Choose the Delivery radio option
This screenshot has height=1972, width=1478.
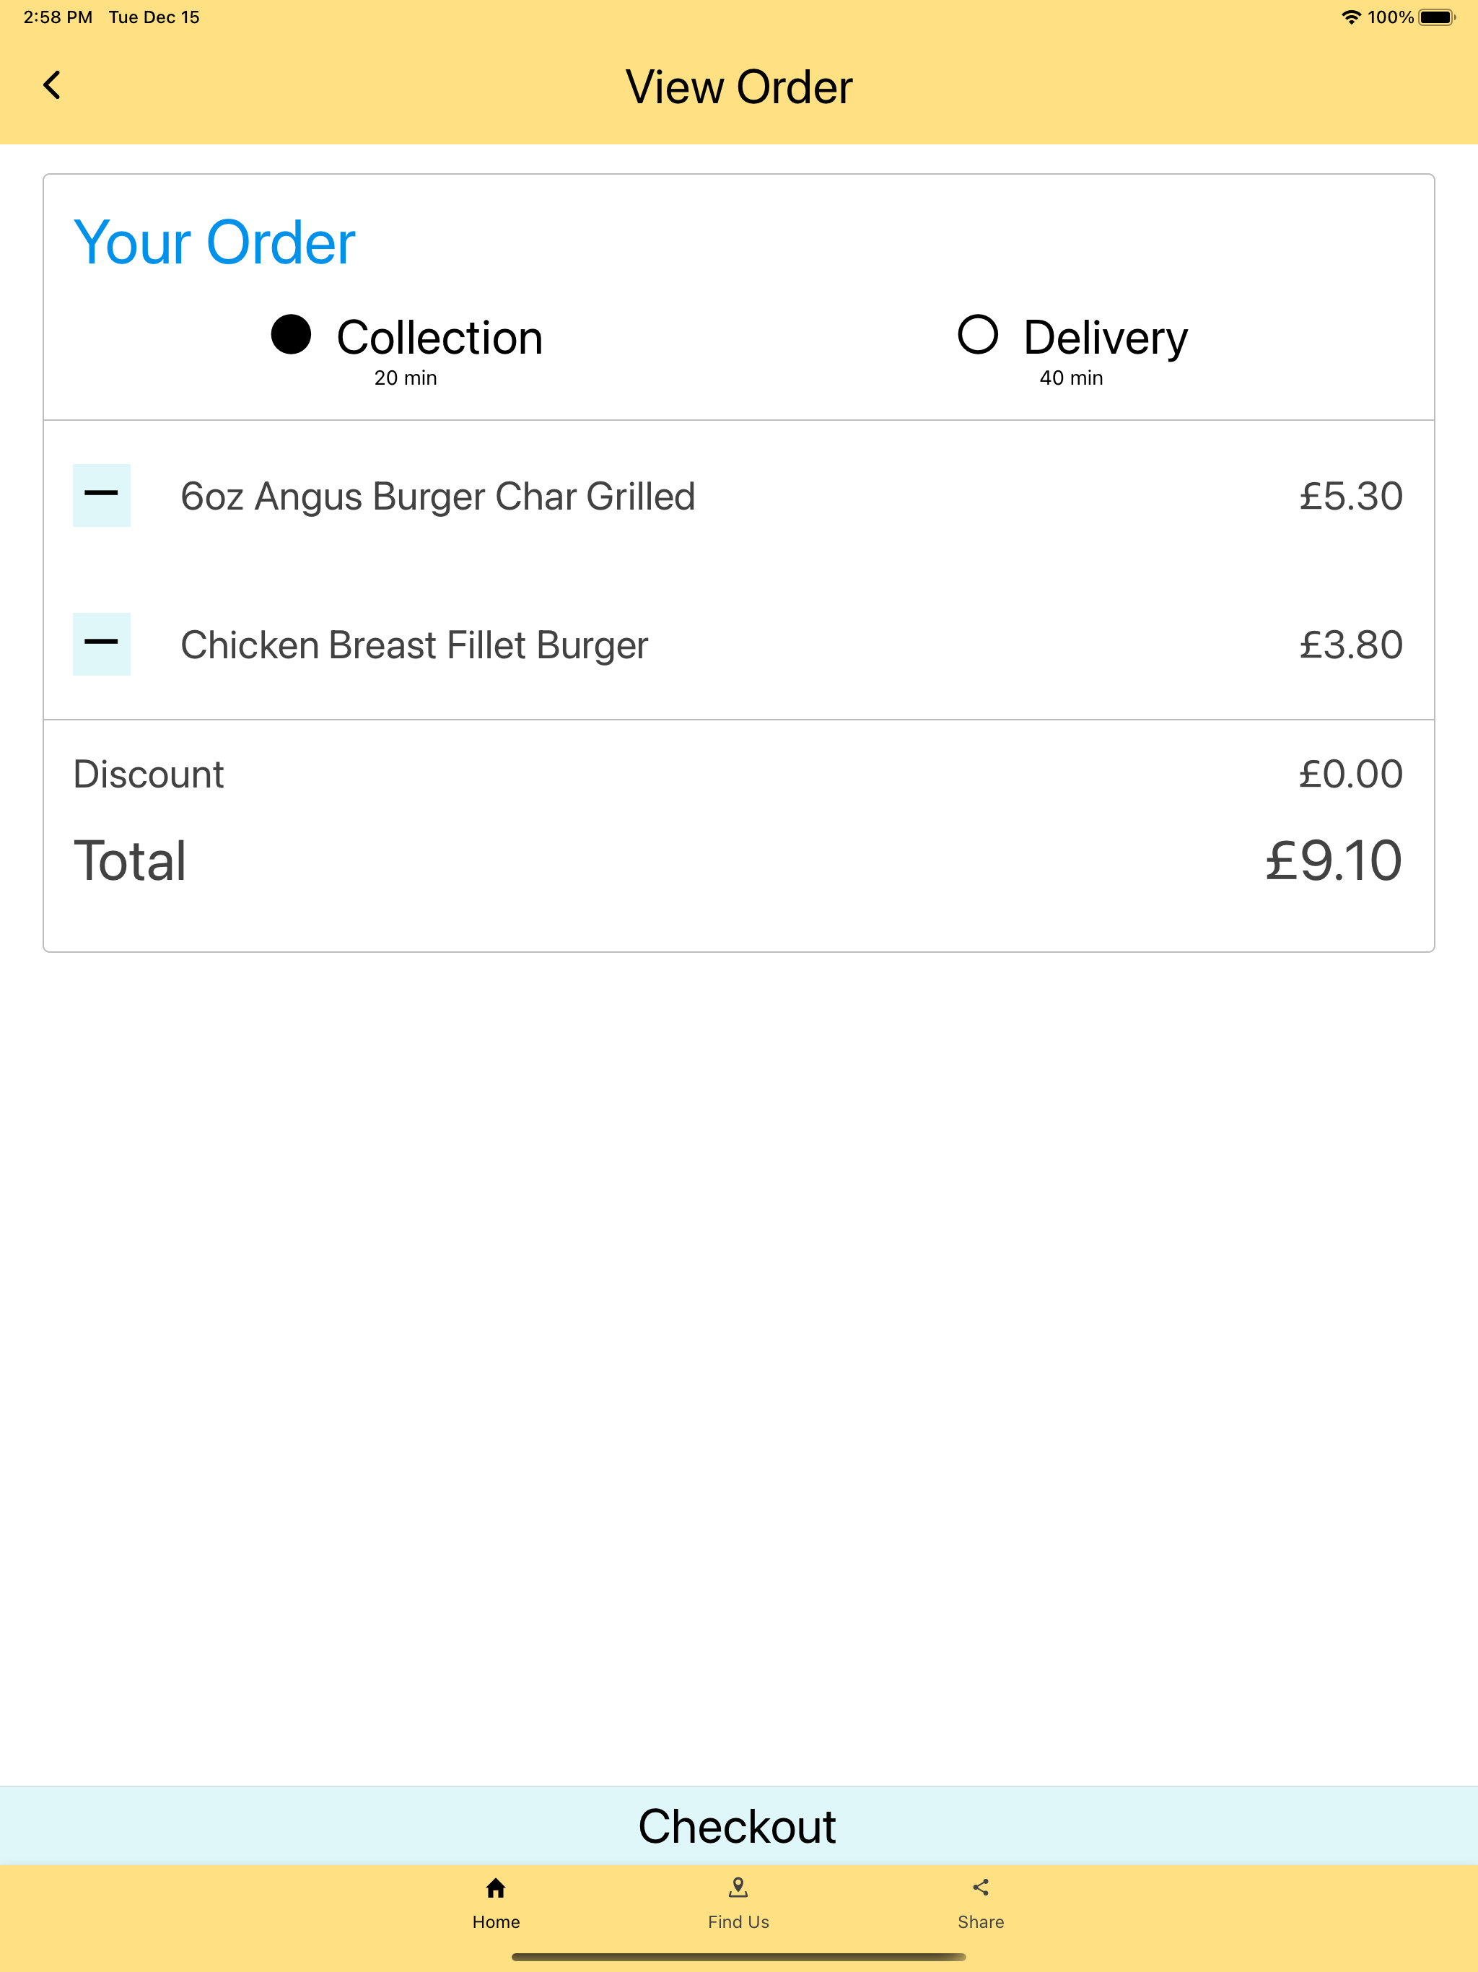(x=978, y=335)
